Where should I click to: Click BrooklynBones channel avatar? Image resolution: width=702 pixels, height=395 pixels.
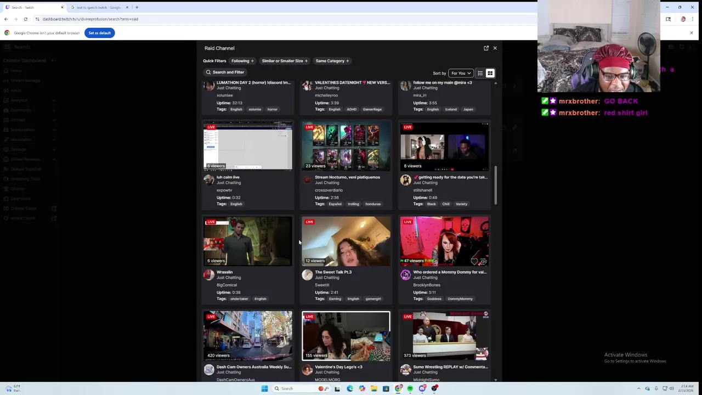pyautogui.click(x=405, y=275)
